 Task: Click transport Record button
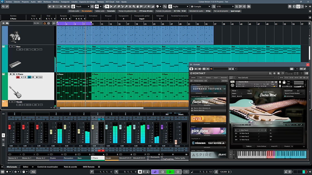click(178, 172)
